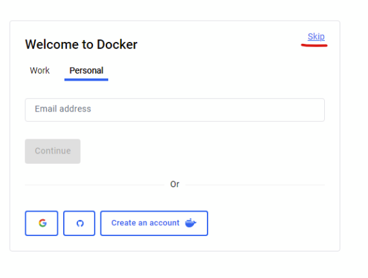Click the 'Create an account' label text
368x278 pixels.
pyautogui.click(x=145, y=223)
